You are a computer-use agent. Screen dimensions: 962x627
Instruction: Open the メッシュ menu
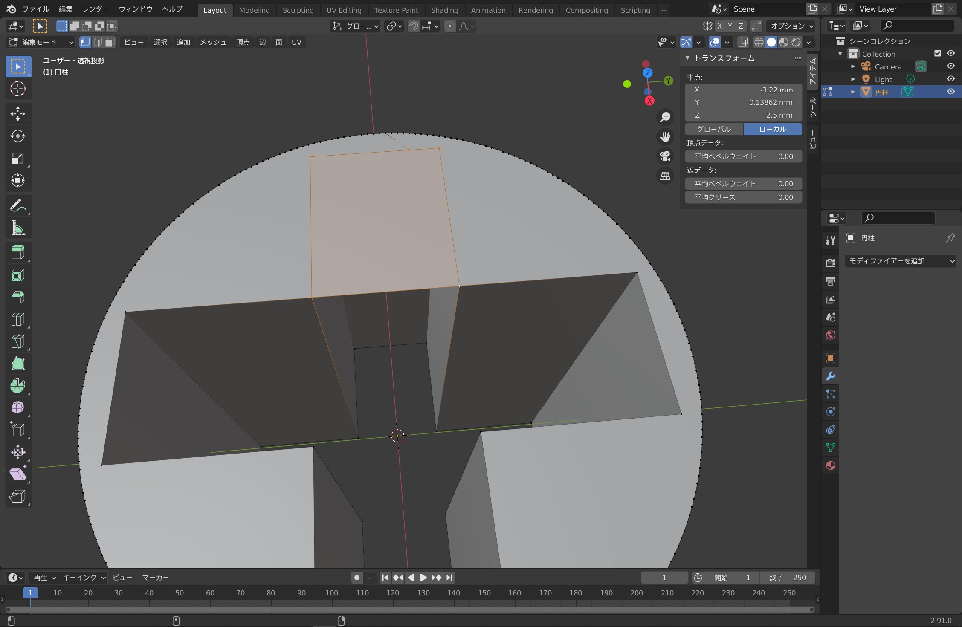coord(213,42)
